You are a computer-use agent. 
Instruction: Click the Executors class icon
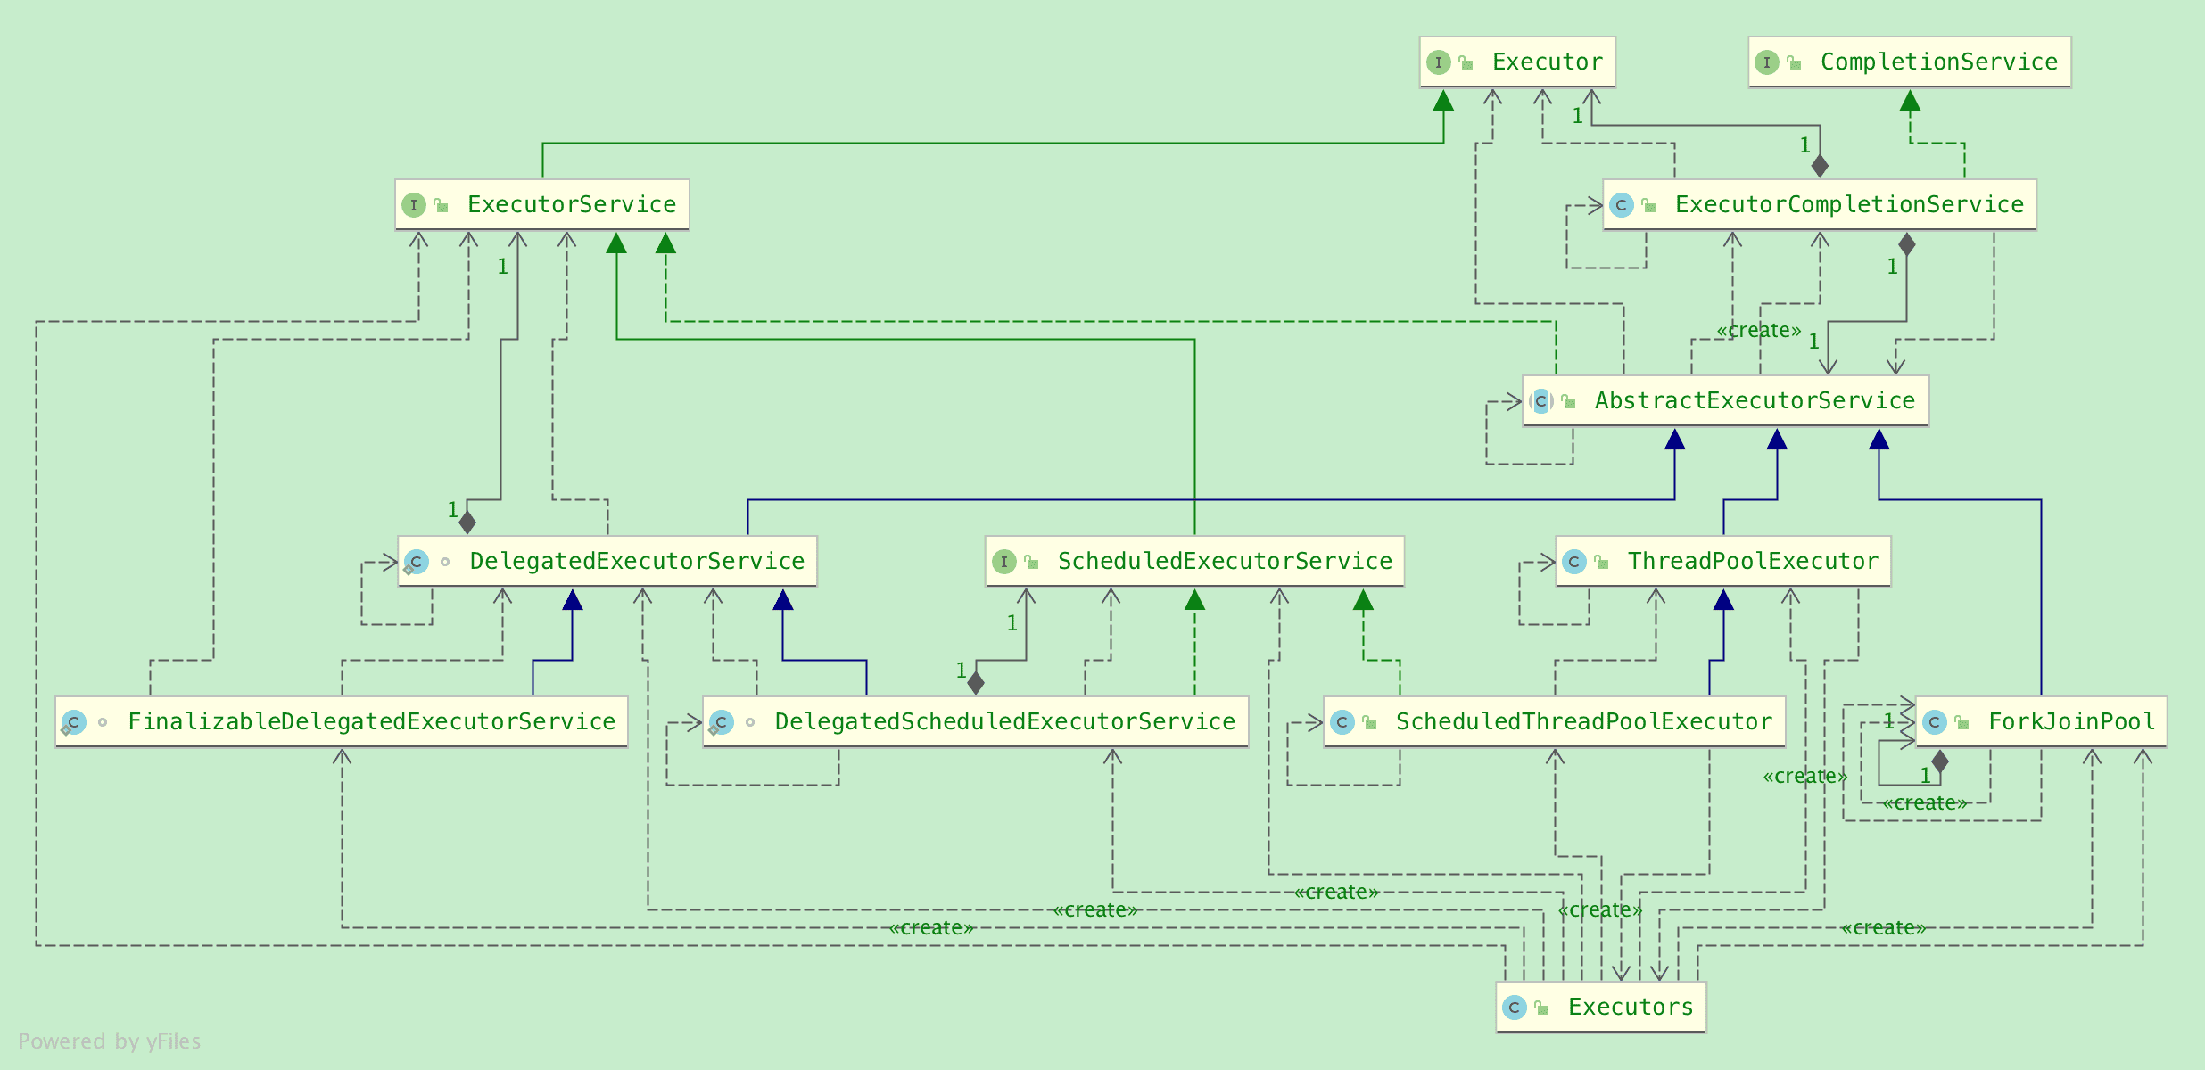pos(1514,1008)
